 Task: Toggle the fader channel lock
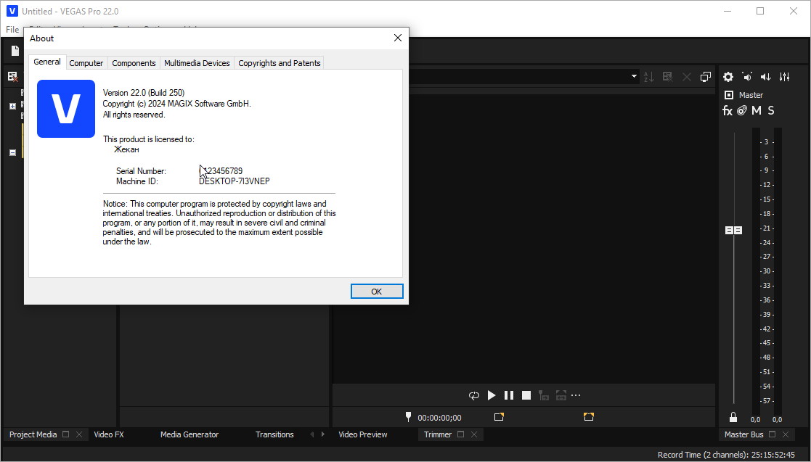733,417
